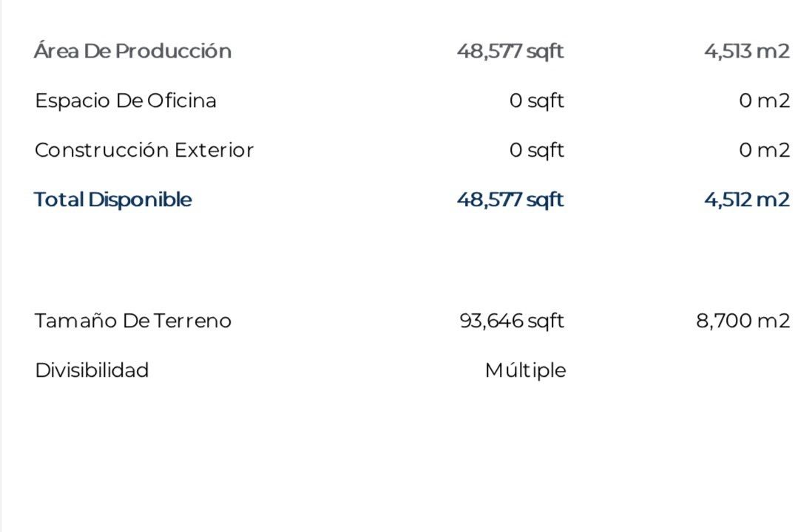Select the production area 48,577 sqft value
The width and height of the screenshot is (812, 532).
click(510, 51)
